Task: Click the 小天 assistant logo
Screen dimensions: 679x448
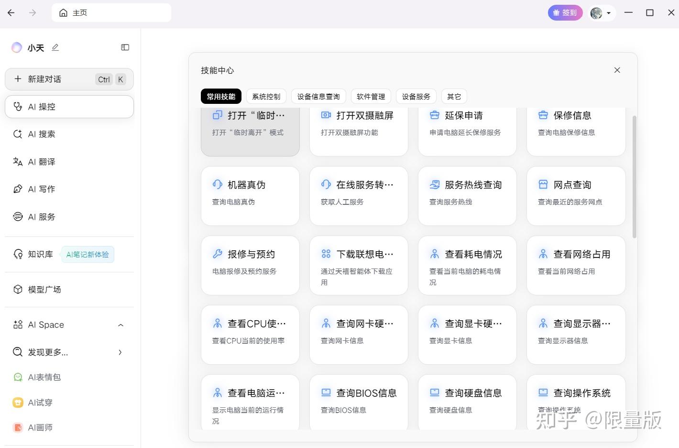Action: [17, 47]
